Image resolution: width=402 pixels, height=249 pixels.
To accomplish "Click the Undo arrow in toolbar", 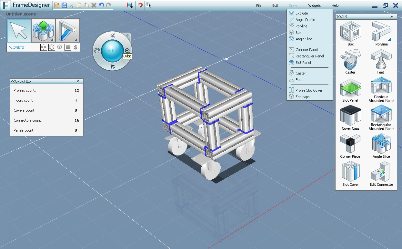I will tap(101, 5).
